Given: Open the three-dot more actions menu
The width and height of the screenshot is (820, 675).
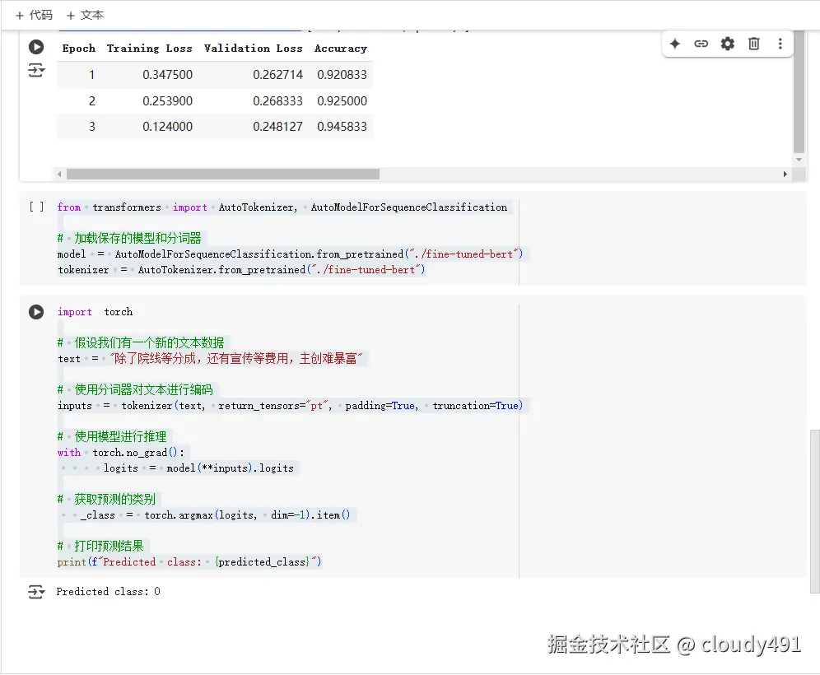Looking at the screenshot, I should [x=780, y=44].
